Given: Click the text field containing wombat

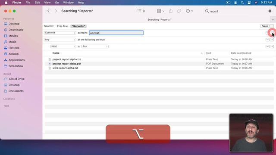Looking at the screenshot, I should pyautogui.click(x=116, y=33).
